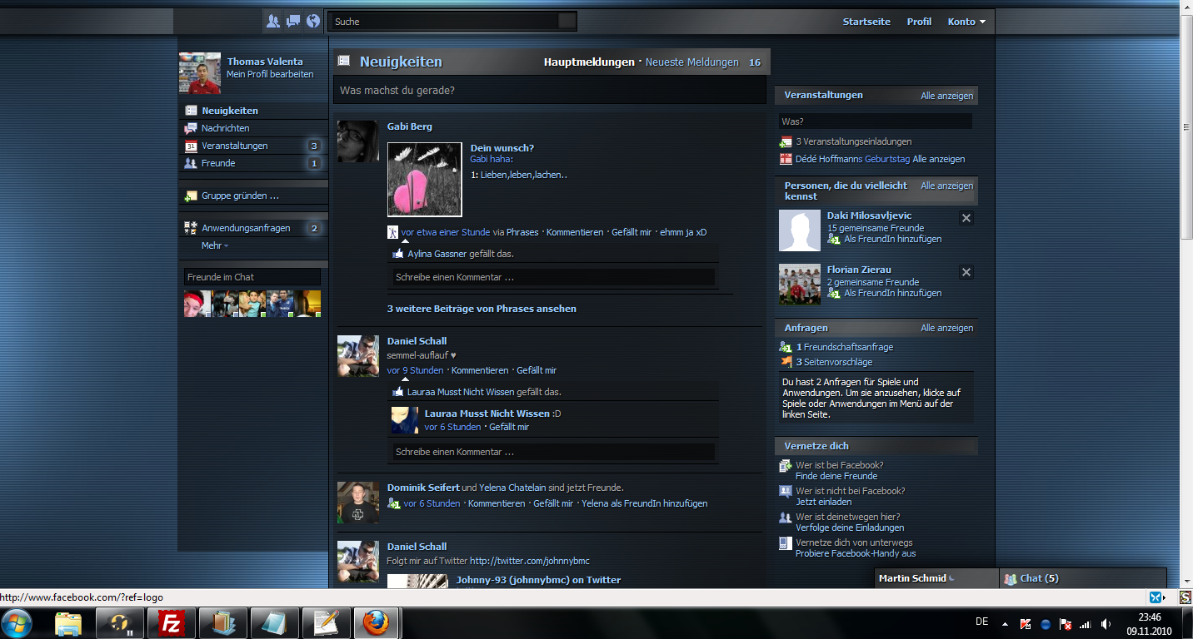This screenshot has width=1193, height=639.
Task: Click thumbs-up icon next to Aylina Gassner
Action: (398, 254)
